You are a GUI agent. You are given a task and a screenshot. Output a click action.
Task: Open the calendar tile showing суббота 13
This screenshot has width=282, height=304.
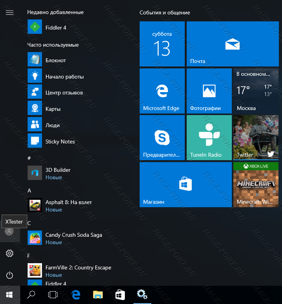pyautogui.click(x=162, y=44)
